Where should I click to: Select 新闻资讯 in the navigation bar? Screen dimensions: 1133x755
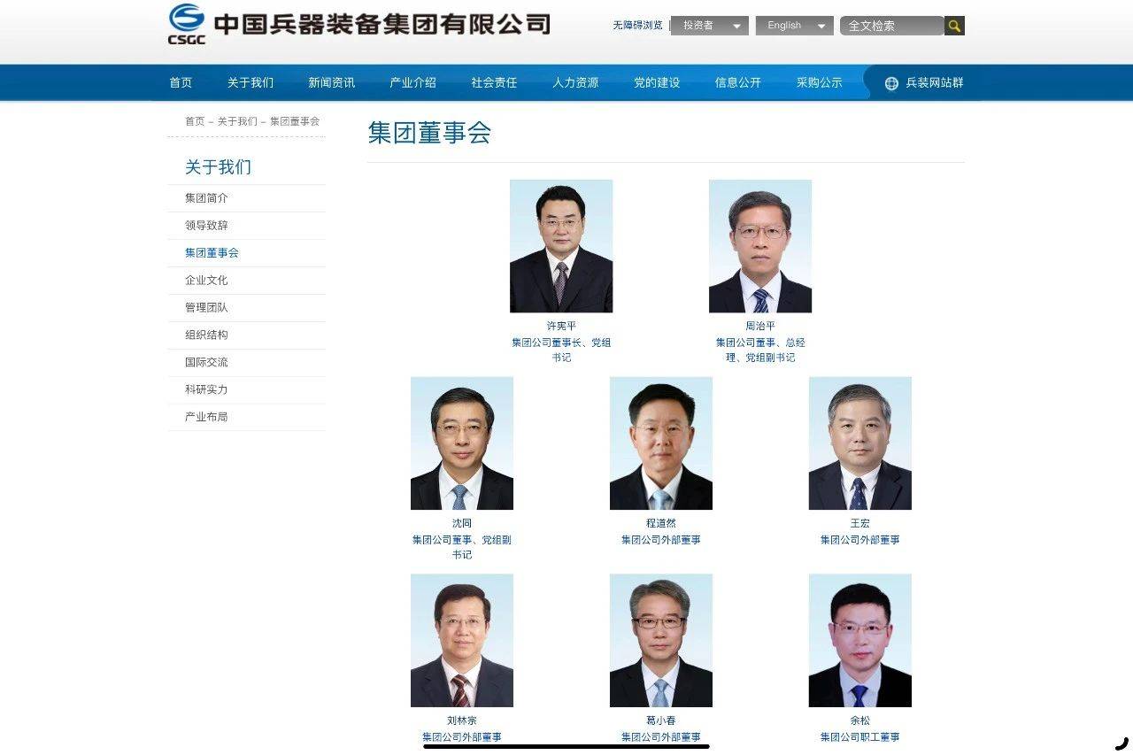coord(331,82)
